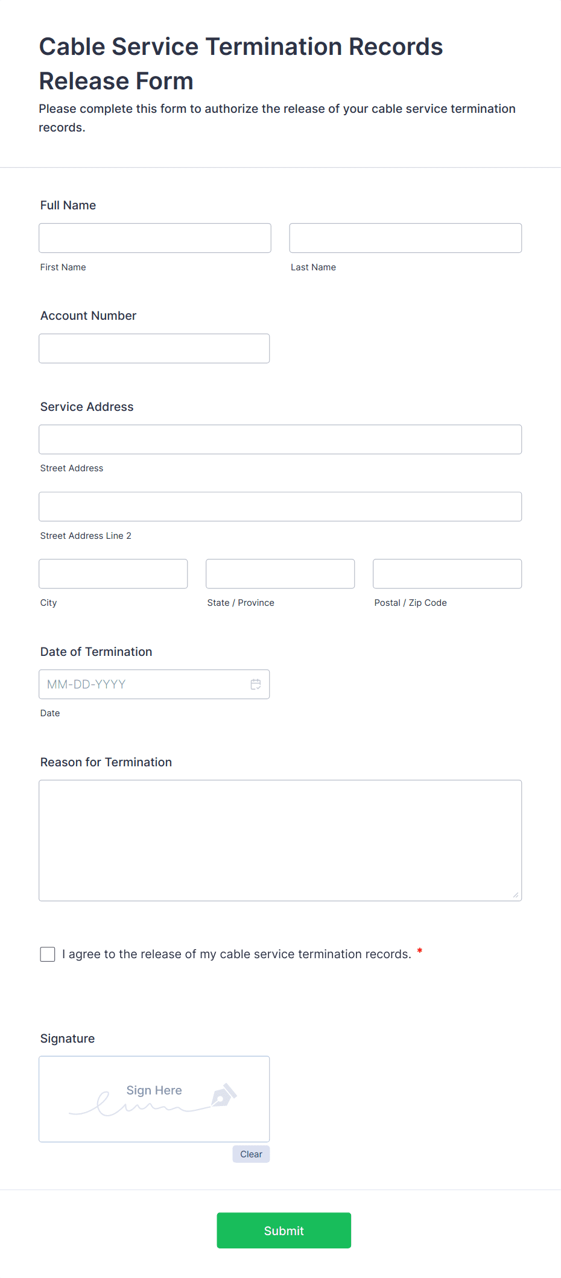Focus the State / Province field

[280, 574]
